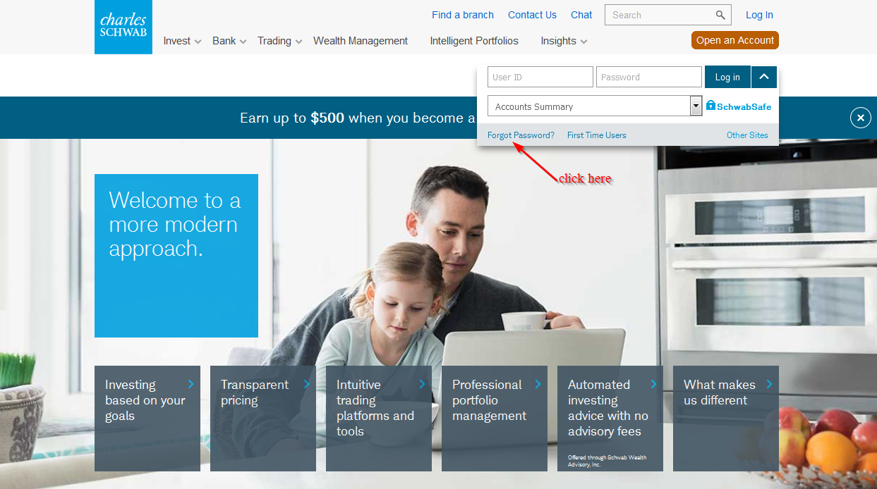Open the First Time Users link

tap(597, 135)
